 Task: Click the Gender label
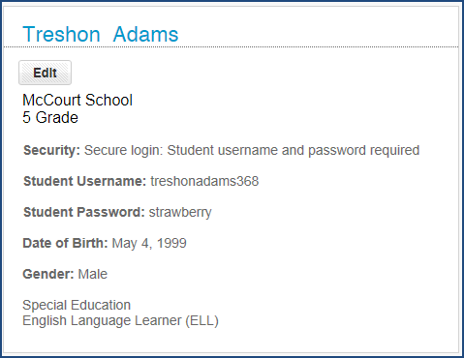[48, 274]
